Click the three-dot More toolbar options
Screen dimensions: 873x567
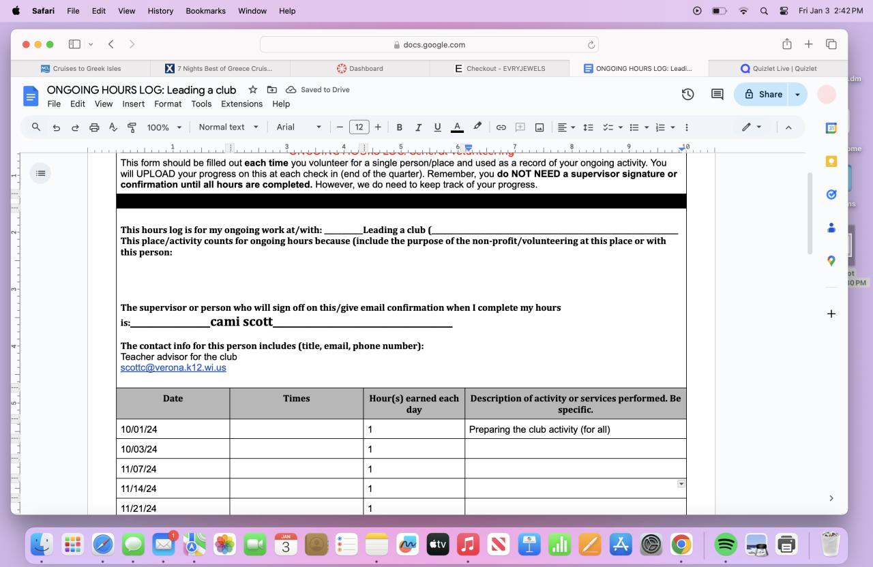point(686,127)
